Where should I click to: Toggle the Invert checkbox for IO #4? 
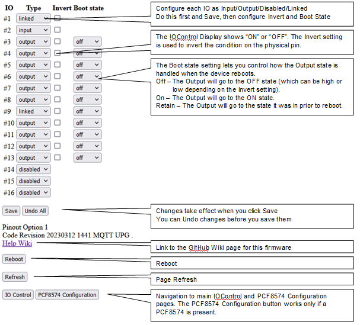[x=58, y=53]
